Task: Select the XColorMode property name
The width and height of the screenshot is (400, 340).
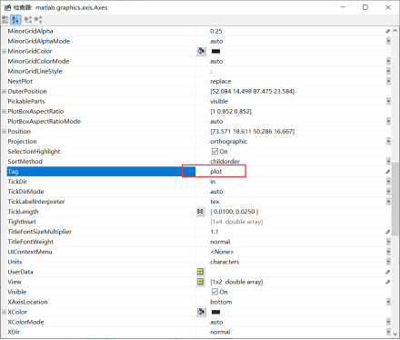Action: (x=25, y=322)
